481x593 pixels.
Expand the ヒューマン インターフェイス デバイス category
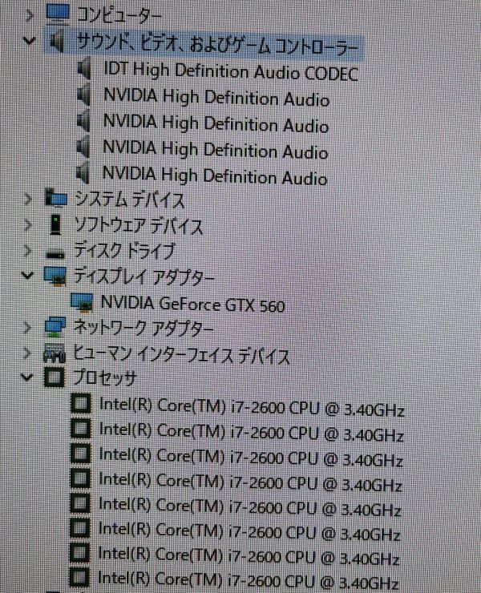pos(27,353)
